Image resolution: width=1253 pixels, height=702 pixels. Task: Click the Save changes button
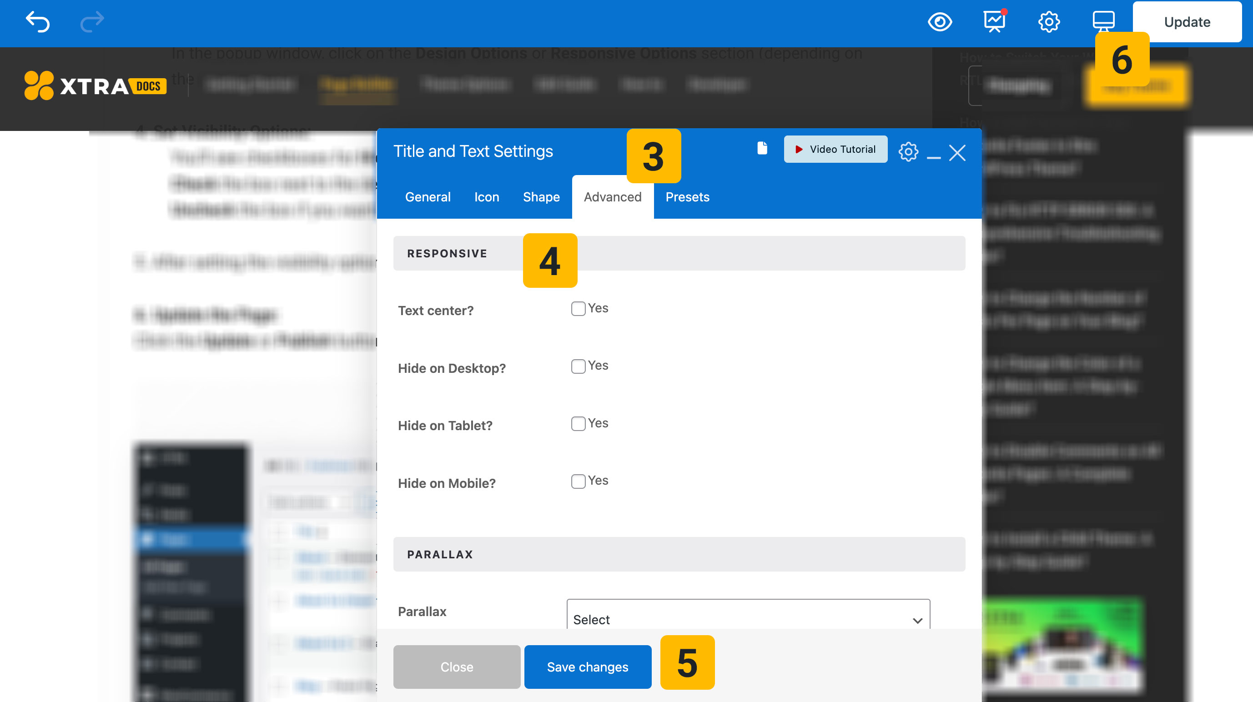588,667
